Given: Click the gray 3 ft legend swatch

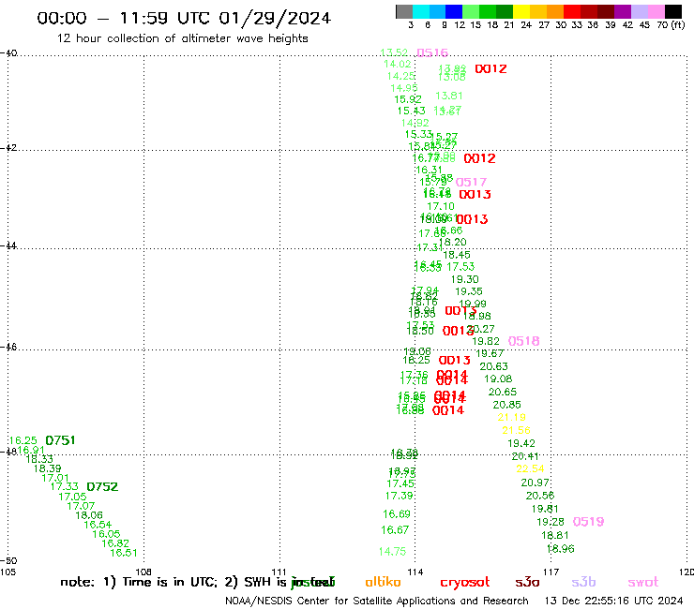Looking at the screenshot, I should tap(404, 12).
